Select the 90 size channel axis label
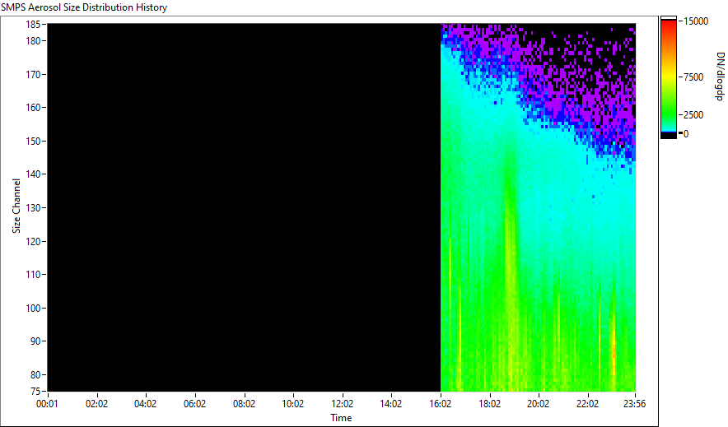The height and width of the screenshot is (427, 728). click(x=35, y=341)
